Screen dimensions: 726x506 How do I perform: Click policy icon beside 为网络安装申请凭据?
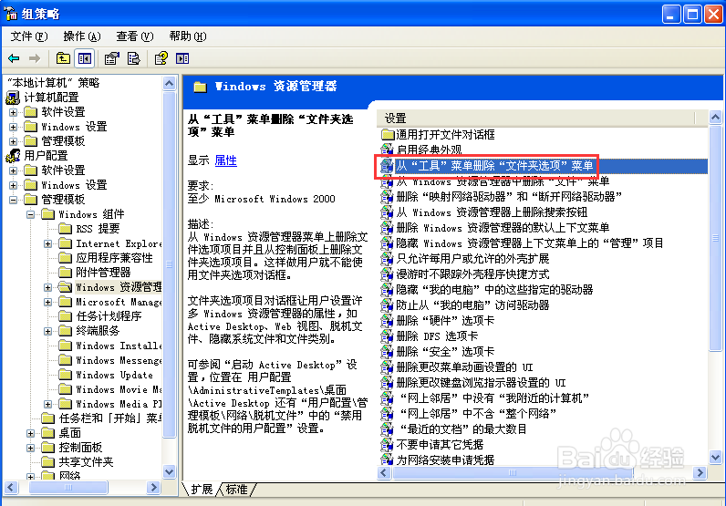click(387, 460)
